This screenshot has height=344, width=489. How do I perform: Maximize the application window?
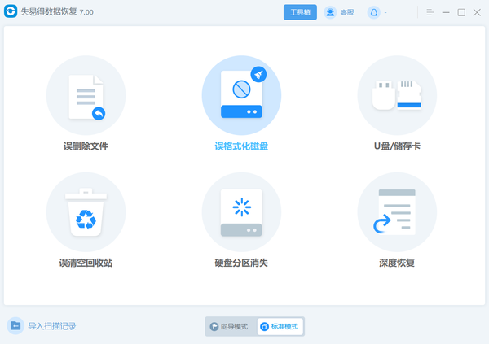tap(461, 12)
